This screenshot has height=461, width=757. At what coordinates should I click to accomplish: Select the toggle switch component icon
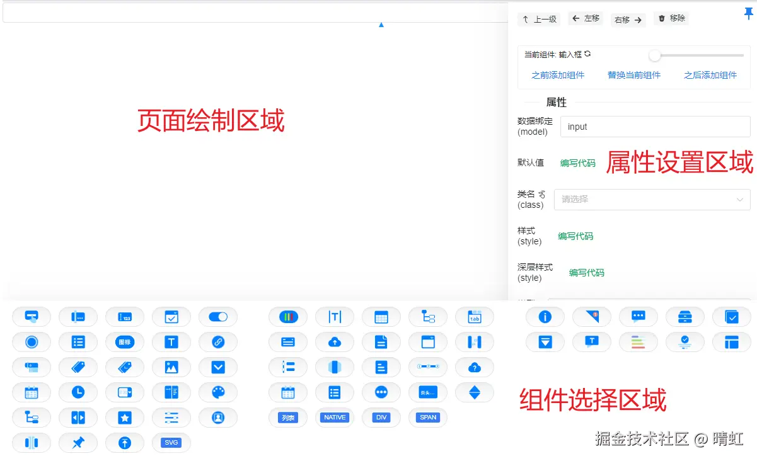[218, 317]
